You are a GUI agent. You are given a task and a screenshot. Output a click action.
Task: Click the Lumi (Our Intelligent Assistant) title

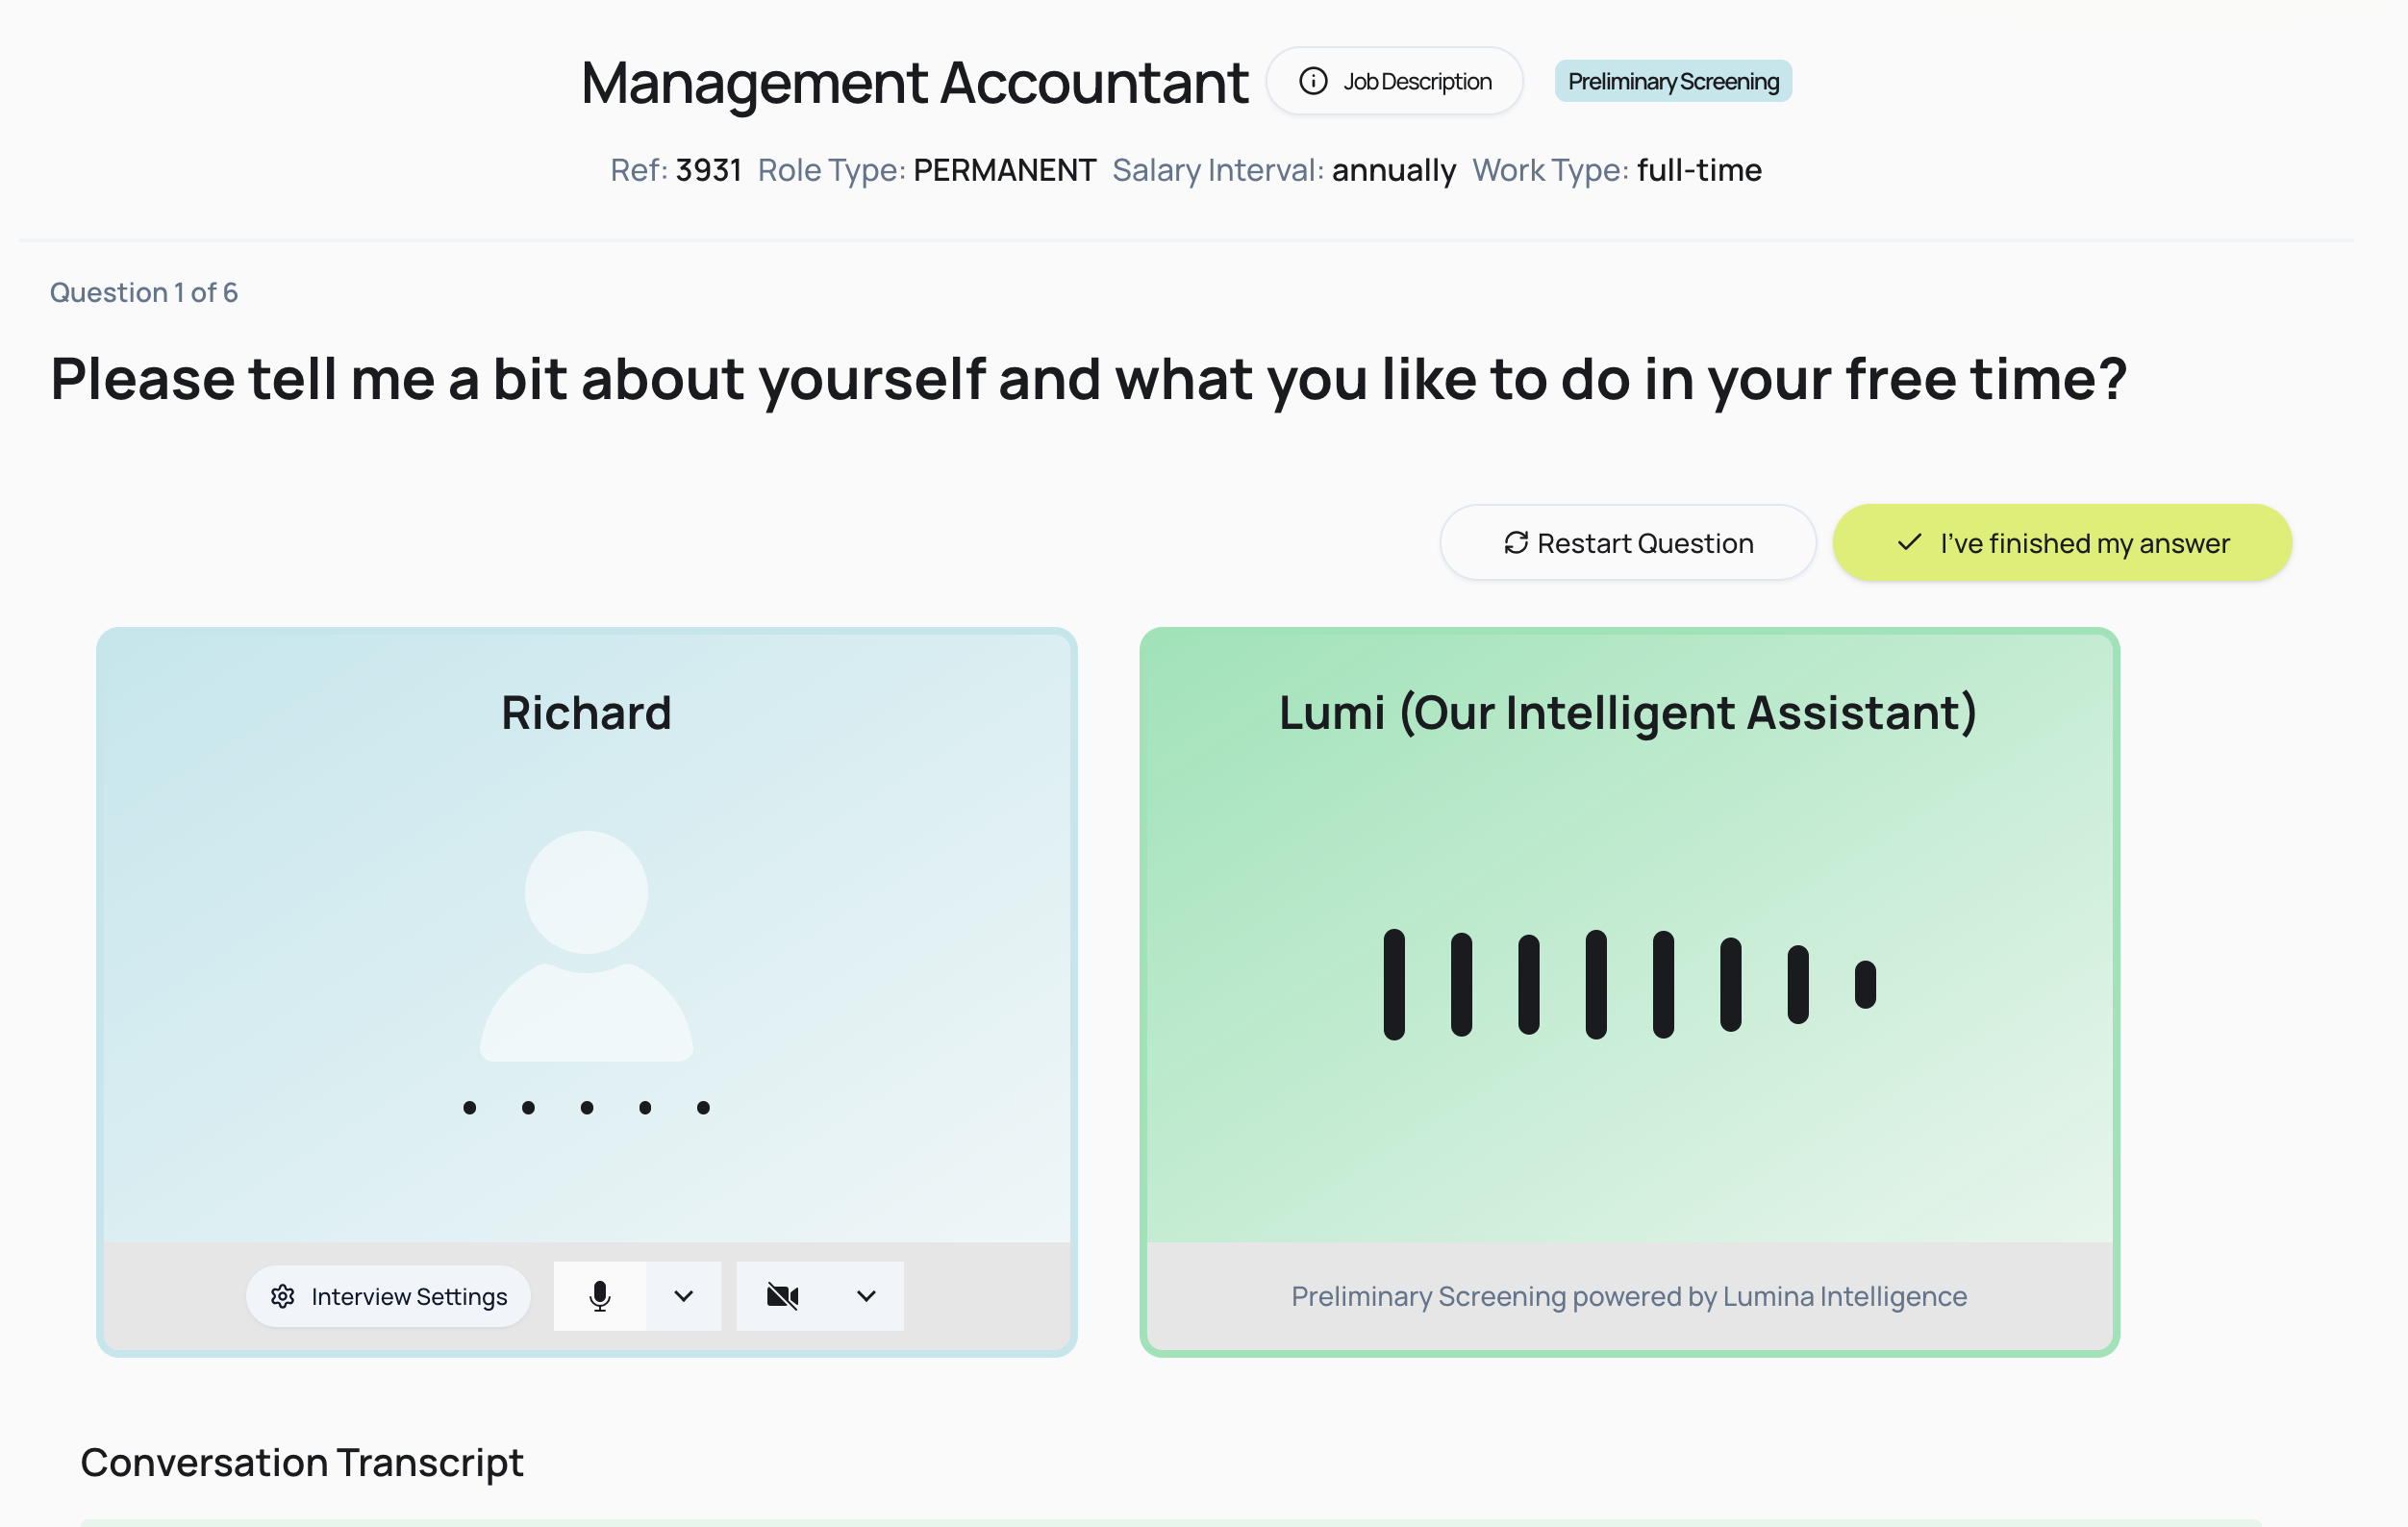(1628, 713)
